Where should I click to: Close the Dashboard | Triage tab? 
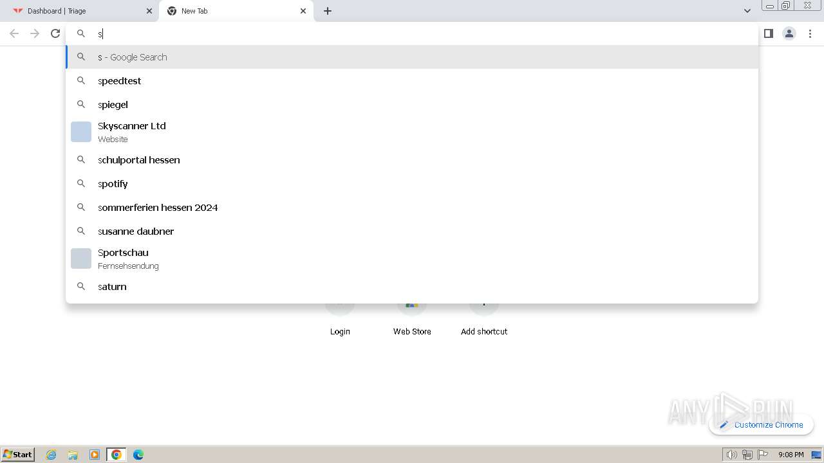[149, 11]
